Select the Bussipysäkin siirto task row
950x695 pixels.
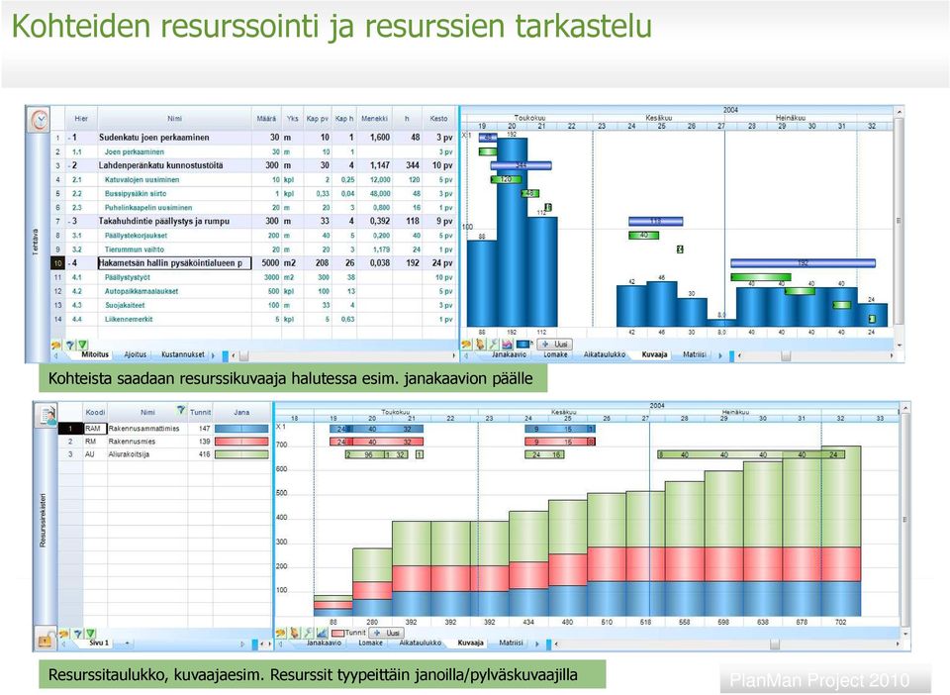pyautogui.click(x=254, y=193)
